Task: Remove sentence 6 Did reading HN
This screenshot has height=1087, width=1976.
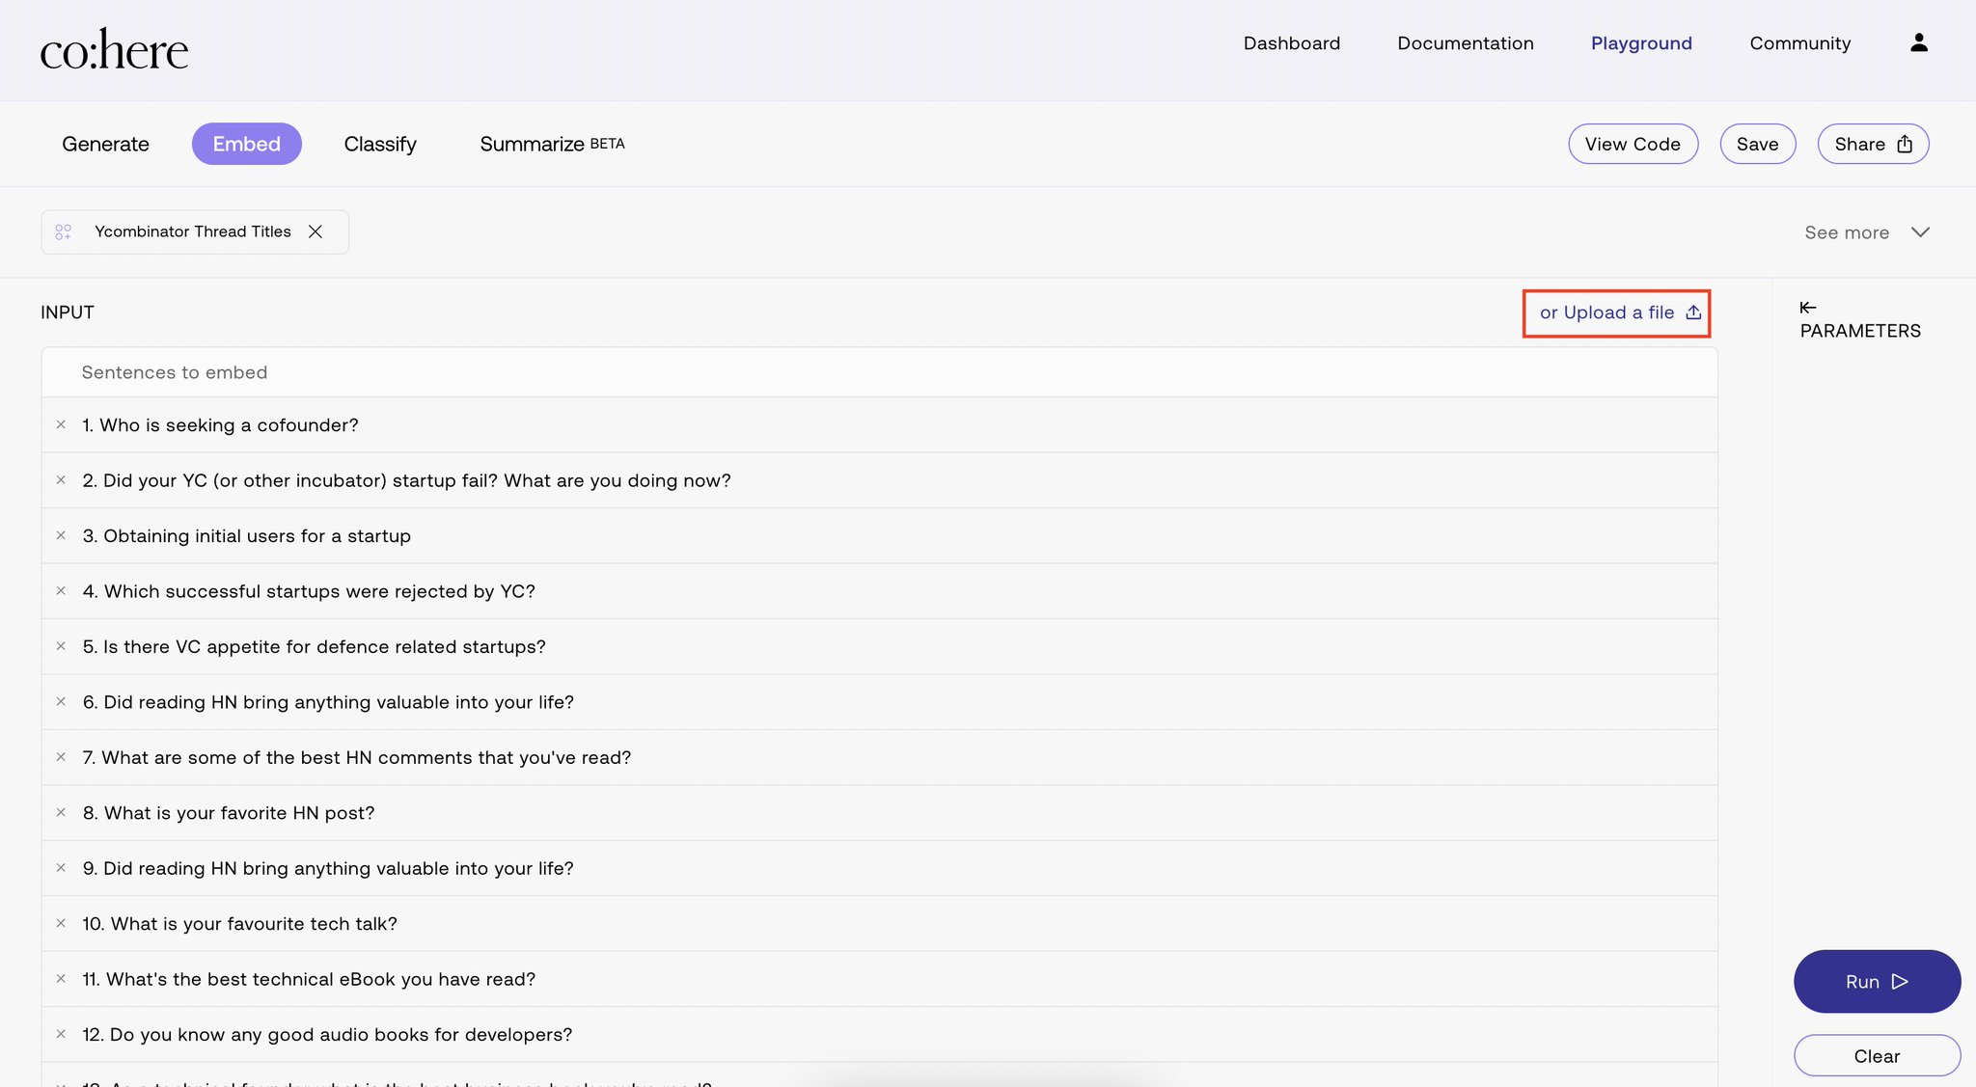Action: (61, 701)
